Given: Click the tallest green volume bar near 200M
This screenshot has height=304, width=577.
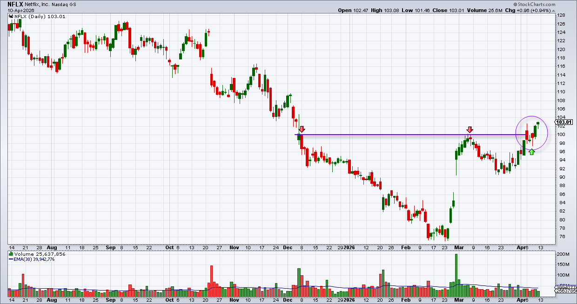Looking at the screenshot, I should click(456, 275).
